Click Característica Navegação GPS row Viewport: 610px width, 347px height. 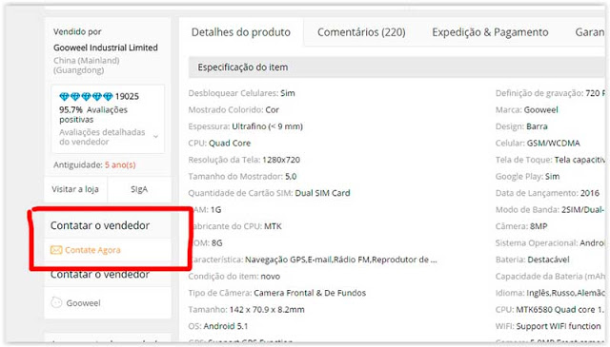click(315, 260)
